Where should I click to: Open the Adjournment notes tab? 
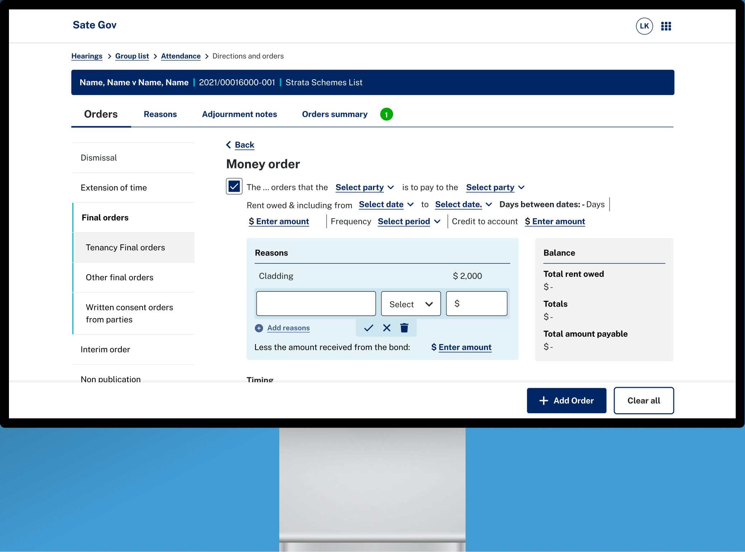[239, 114]
